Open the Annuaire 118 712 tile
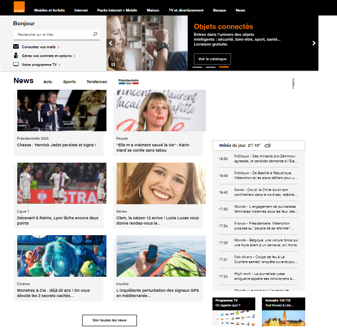 tap(284, 312)
